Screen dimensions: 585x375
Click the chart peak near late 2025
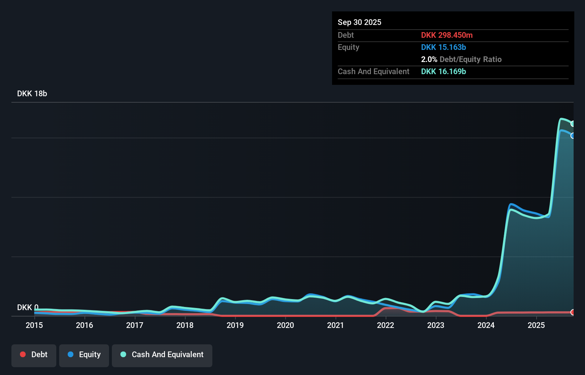tap(562, 119)
